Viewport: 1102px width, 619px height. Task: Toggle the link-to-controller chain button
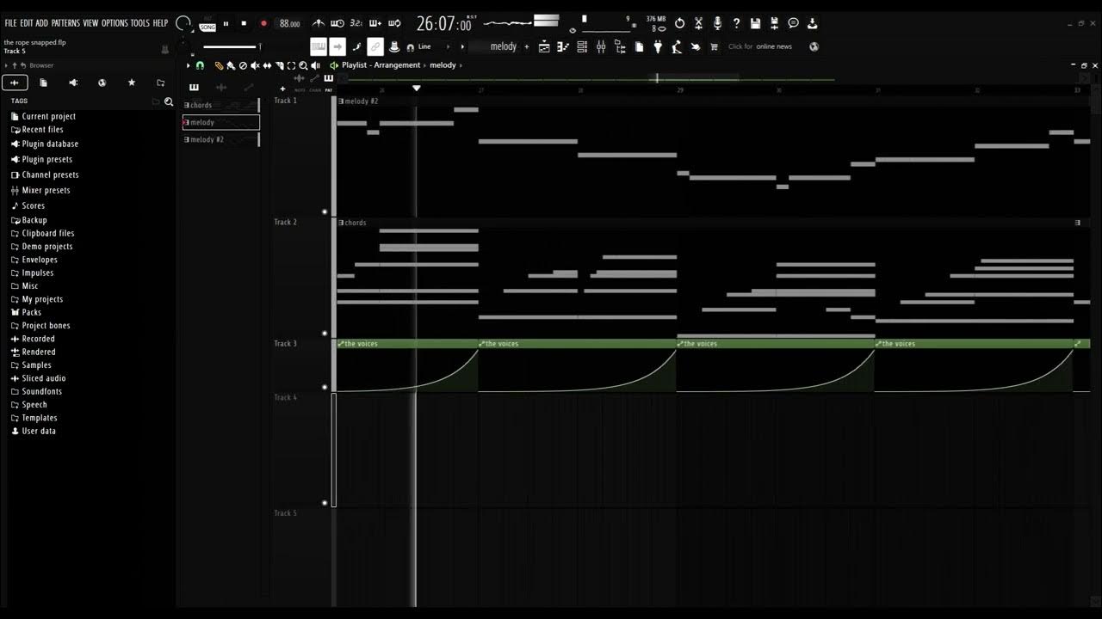click(x=375, y=46)
